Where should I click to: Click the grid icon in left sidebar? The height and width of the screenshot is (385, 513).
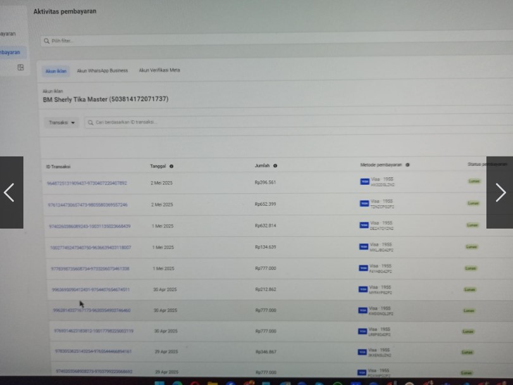(20, 67)
